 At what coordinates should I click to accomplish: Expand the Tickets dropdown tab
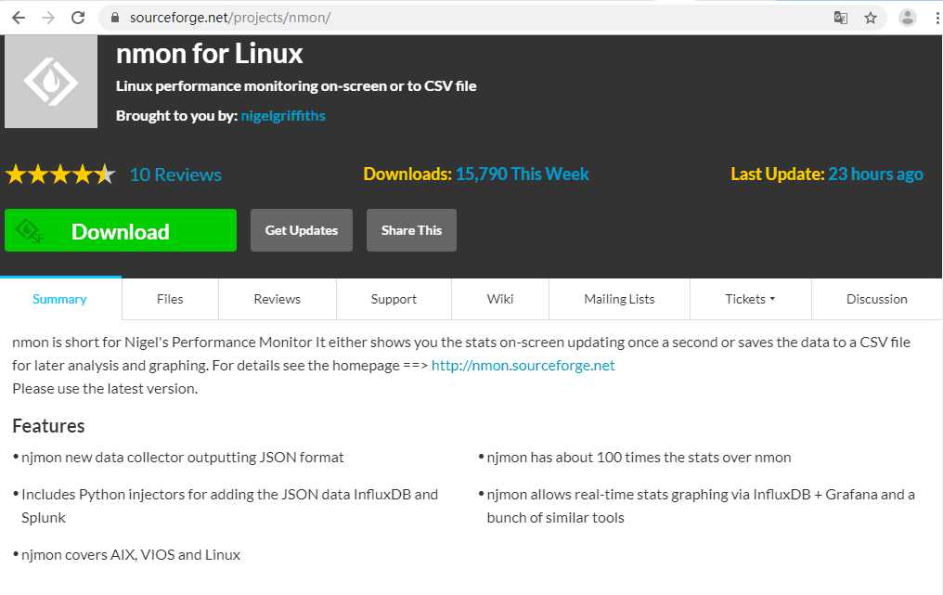[x=751, y=299]
